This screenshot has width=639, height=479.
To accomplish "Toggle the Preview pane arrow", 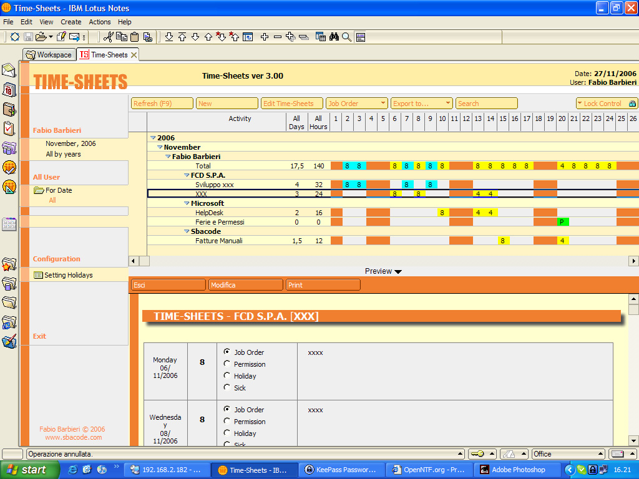I will tap(398, 272).
